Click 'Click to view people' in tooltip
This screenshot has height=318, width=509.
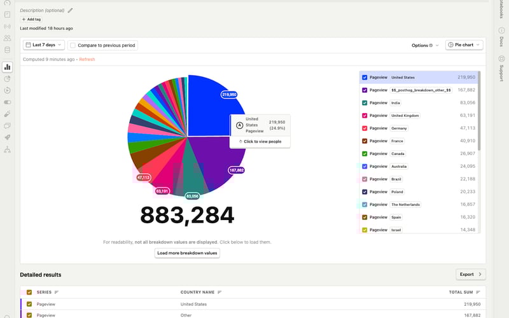260,142
